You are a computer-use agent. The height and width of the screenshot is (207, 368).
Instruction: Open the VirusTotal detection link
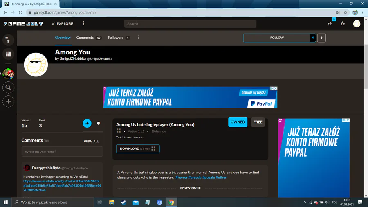coord(62,186)
